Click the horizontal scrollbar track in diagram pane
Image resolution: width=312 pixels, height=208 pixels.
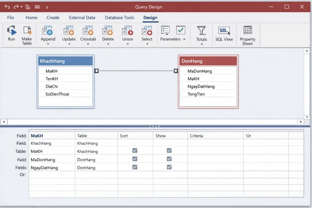[x=153, y=122]
